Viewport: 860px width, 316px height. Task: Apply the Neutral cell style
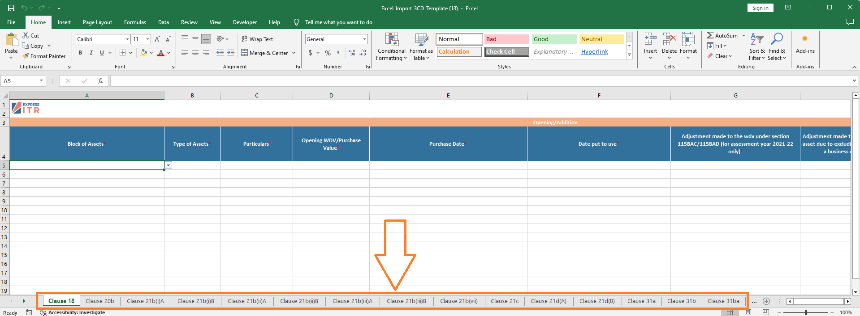pyautogui.click(x=602, y=39)
